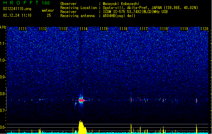The height and width of the screenshot is (134, 212).
Task: Click the 0.9 kHz axis label
Action: click(3, 77)
